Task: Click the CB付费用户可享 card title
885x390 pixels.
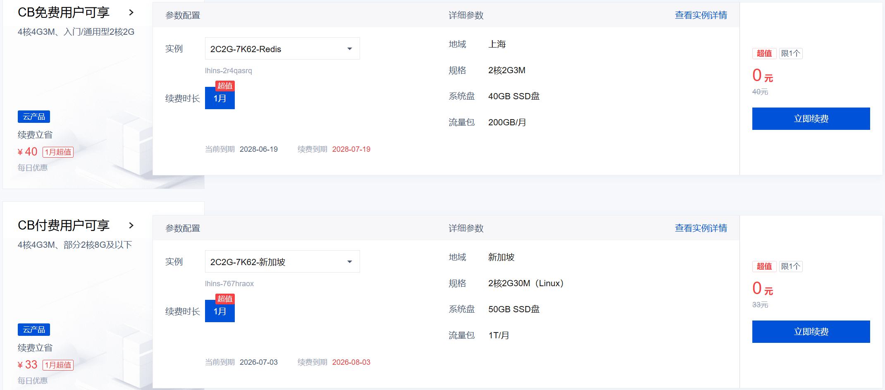Action: (64, 225)
